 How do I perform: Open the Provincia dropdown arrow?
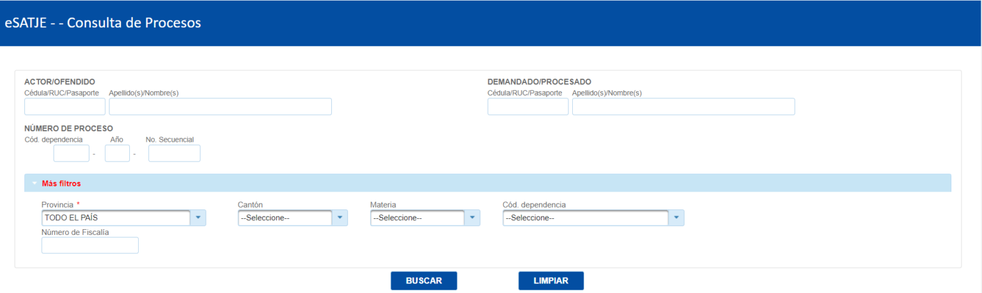pos(198,218)
